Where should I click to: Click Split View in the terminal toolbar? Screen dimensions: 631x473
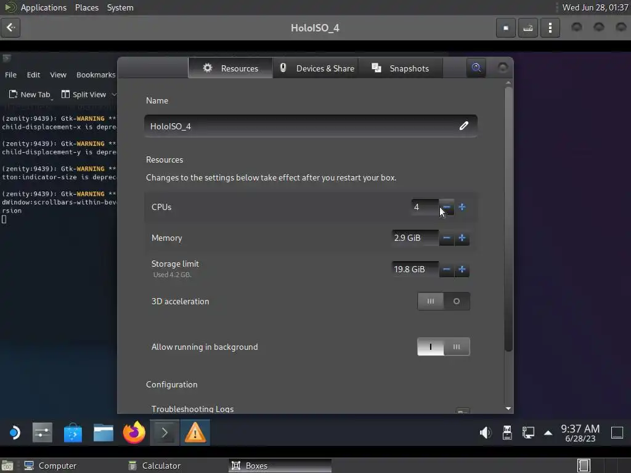[84, 94]
